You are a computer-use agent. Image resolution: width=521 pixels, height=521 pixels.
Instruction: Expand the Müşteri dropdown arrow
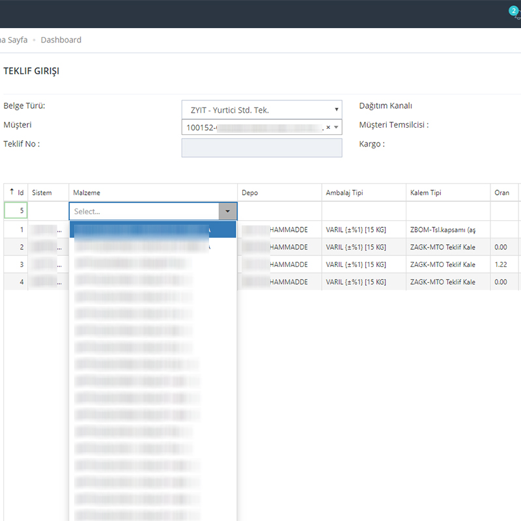click(336, 127)
